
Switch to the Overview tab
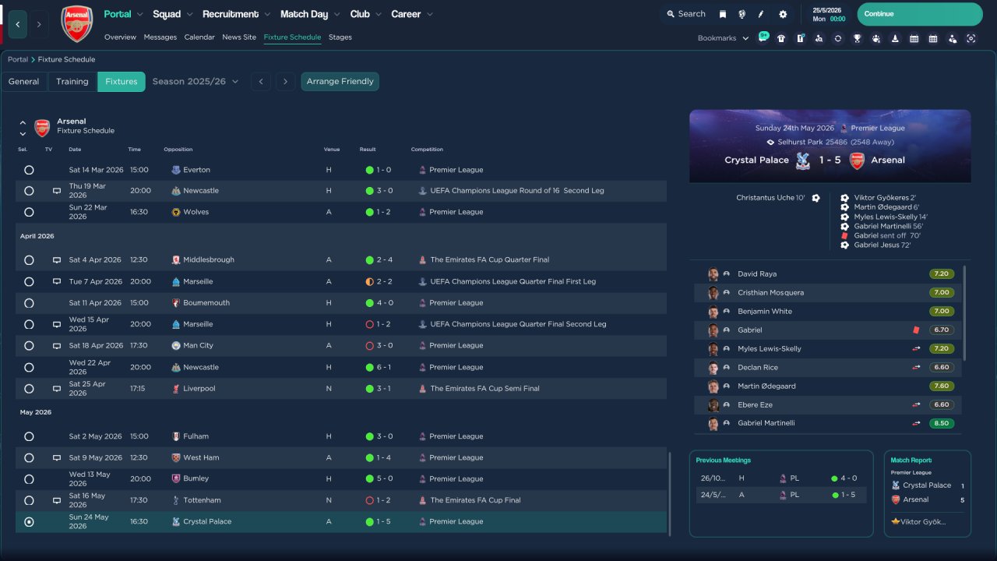[120, 37]
